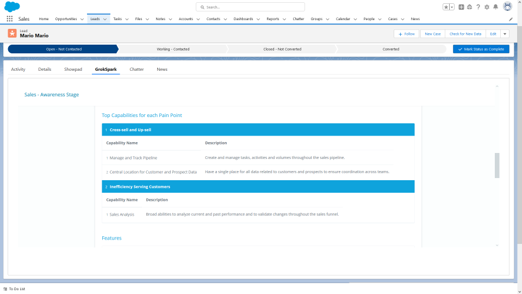Go to the Home nav tab
The image size is (522, 294).
pos(43,19)
